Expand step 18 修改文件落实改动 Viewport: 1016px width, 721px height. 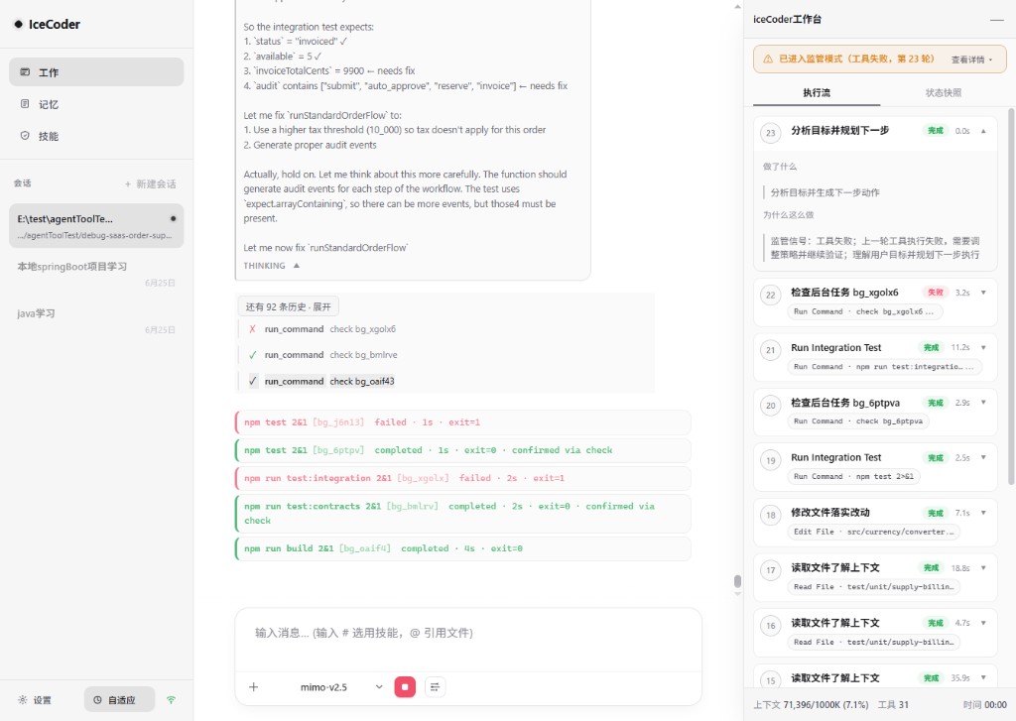983,513
